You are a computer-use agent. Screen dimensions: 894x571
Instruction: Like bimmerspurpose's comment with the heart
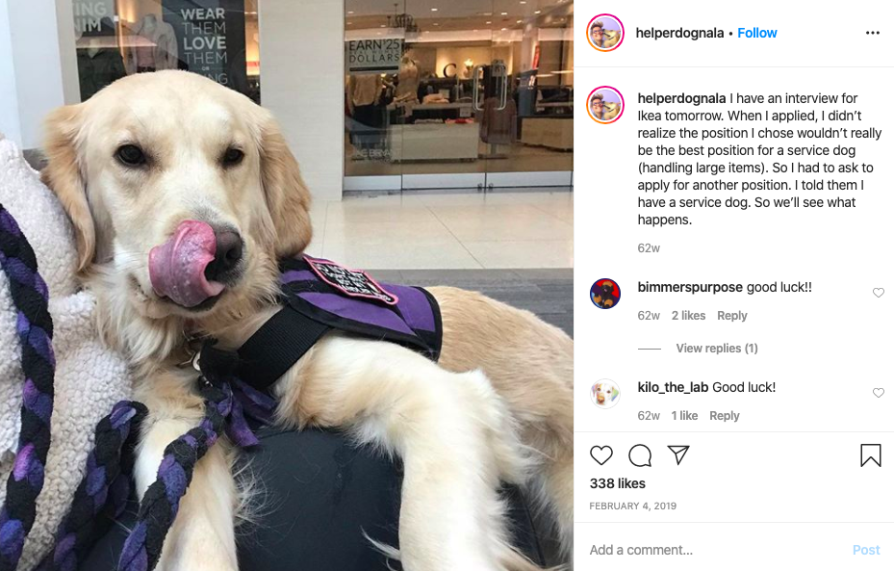pyautogui.click(x=878, y=293)
